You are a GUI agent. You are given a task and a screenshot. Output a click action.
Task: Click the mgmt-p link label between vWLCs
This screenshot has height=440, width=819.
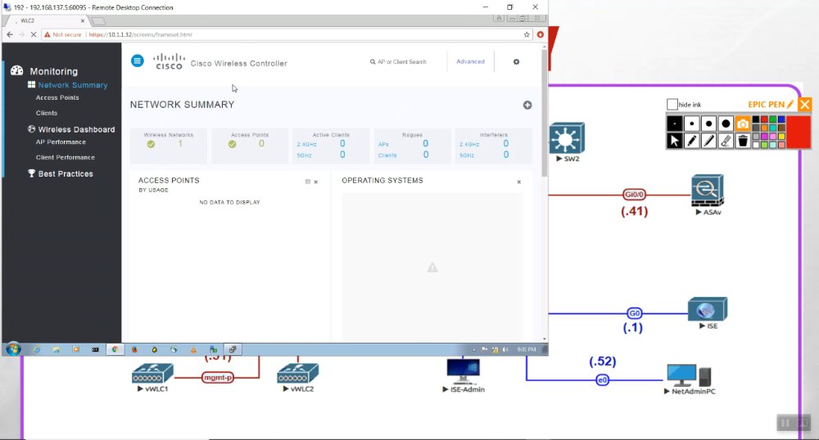pyautogui.click(x=218, y=378)
